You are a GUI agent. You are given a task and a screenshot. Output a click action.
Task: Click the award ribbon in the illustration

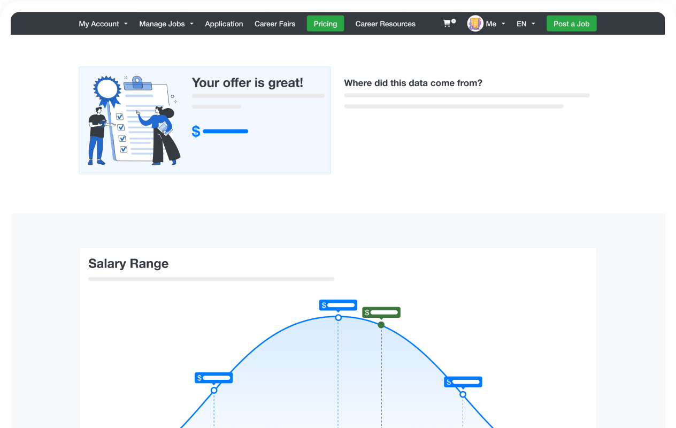[x=106, y=88]
